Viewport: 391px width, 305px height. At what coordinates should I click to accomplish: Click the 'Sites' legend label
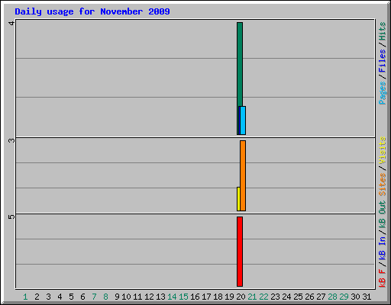[382, 185]
